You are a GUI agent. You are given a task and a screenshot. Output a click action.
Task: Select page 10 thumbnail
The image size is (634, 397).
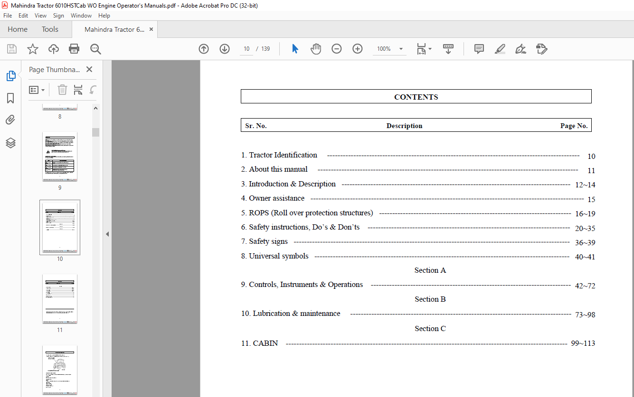coord(60,228)
